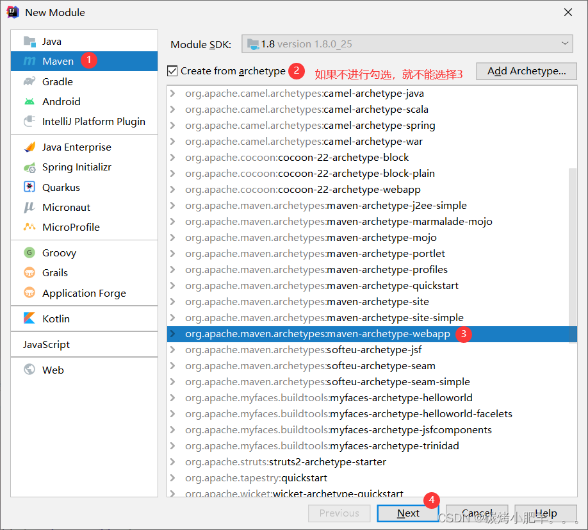Click the Gradle elephant icon
Screen dimensions: 588x530
[x=29, y=81]
